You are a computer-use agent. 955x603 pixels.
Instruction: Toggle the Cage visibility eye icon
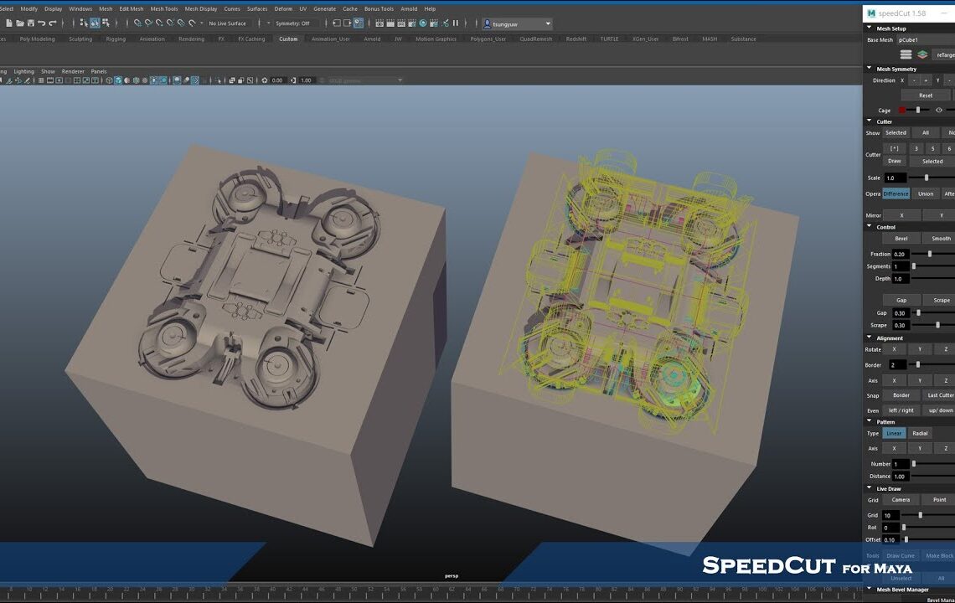pyautogui.click(x=938, y=110)
